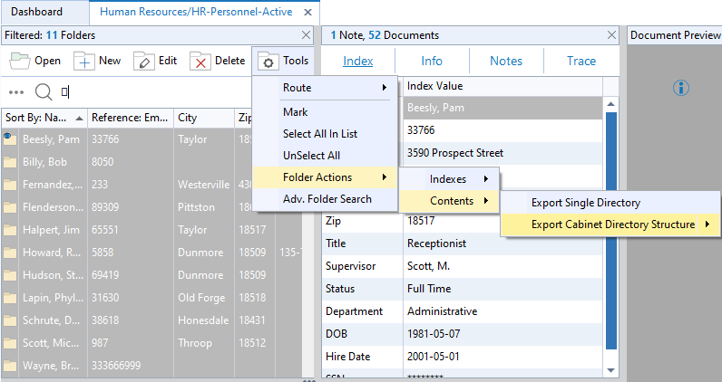Choose Select All In List

click(x=325, y=134)
